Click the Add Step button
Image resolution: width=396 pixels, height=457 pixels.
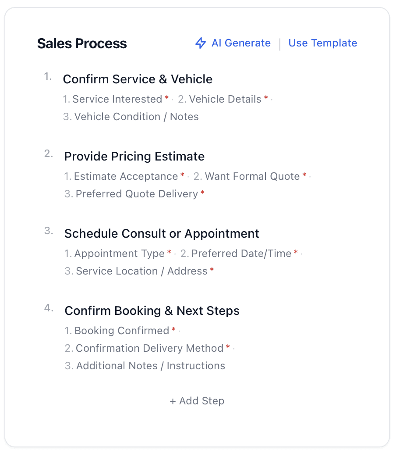pos(197,401)
